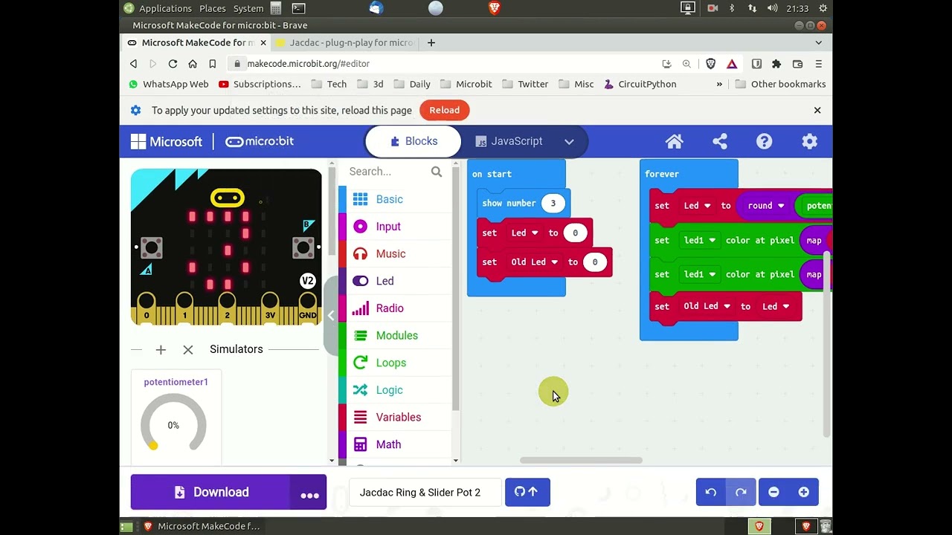Screen dimensions: 952x535
Task: Open language dropdown next to JavaScript
Action: (569, 141)
